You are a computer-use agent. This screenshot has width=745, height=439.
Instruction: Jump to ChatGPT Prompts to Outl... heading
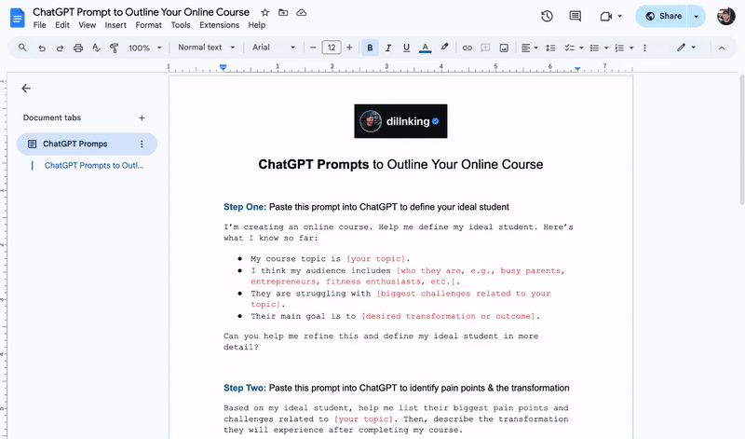(x=94, y=166)
